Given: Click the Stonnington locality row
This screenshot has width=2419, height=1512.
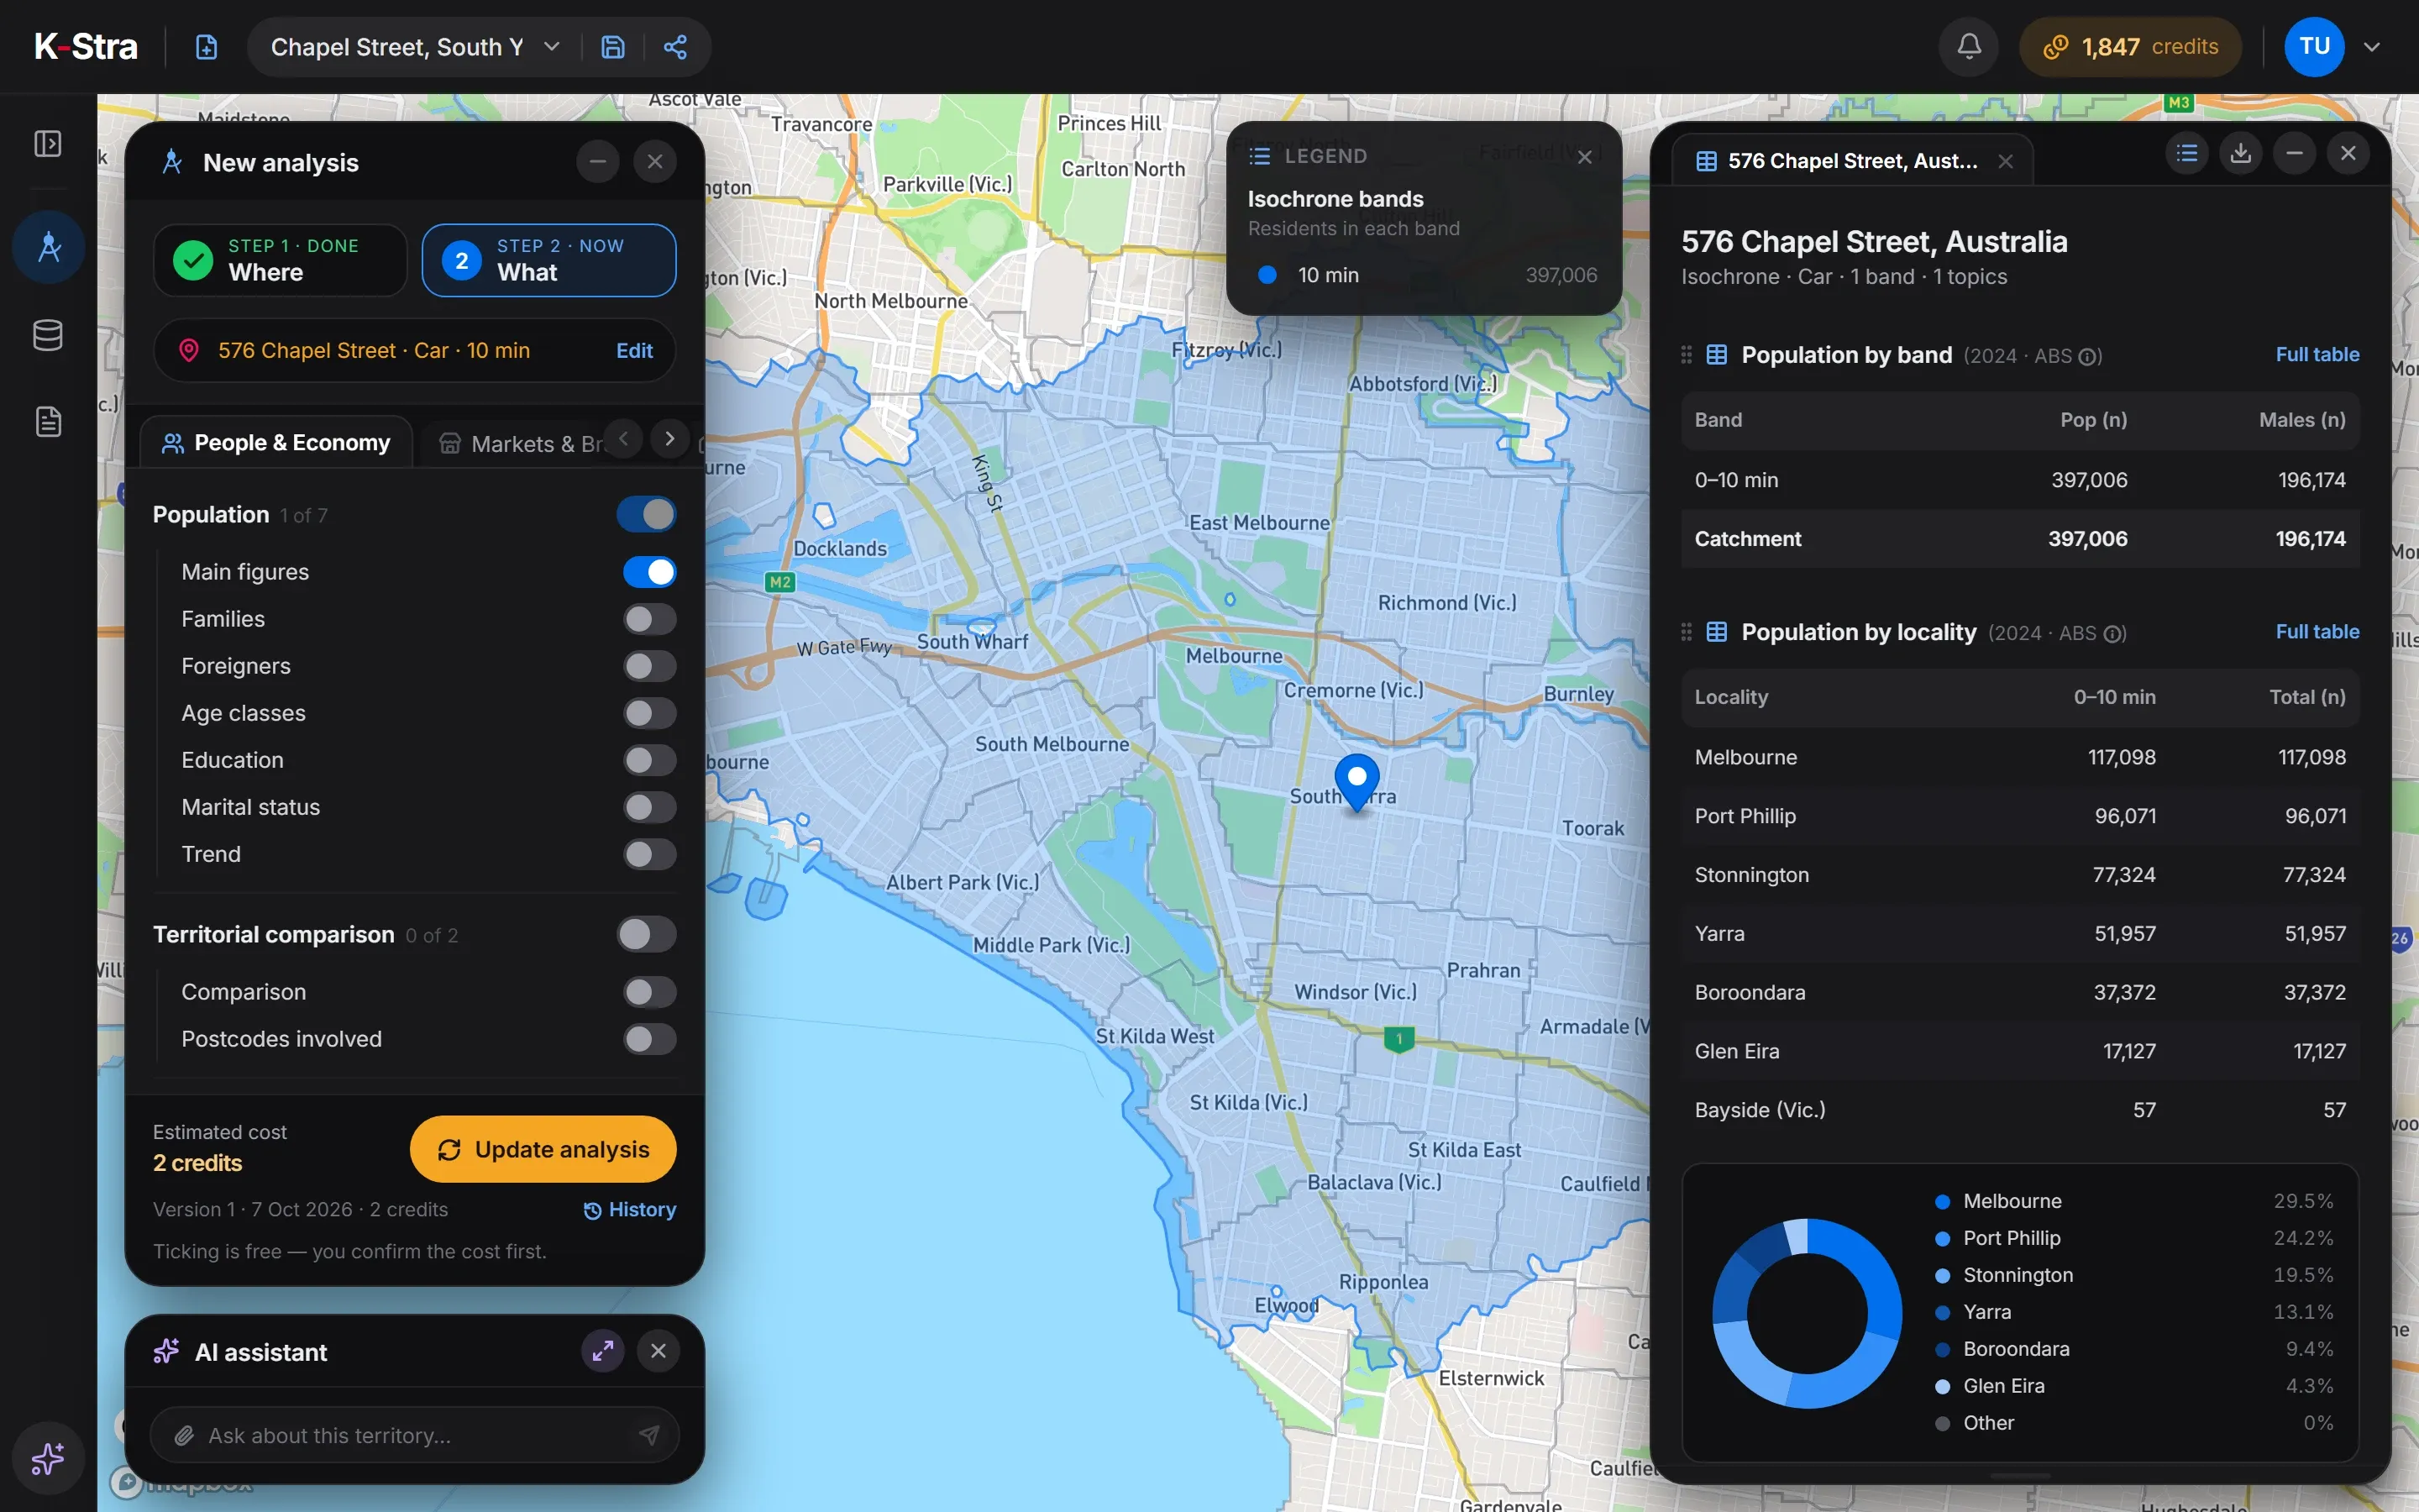Looking at the screenshot, I should 2020,875.
